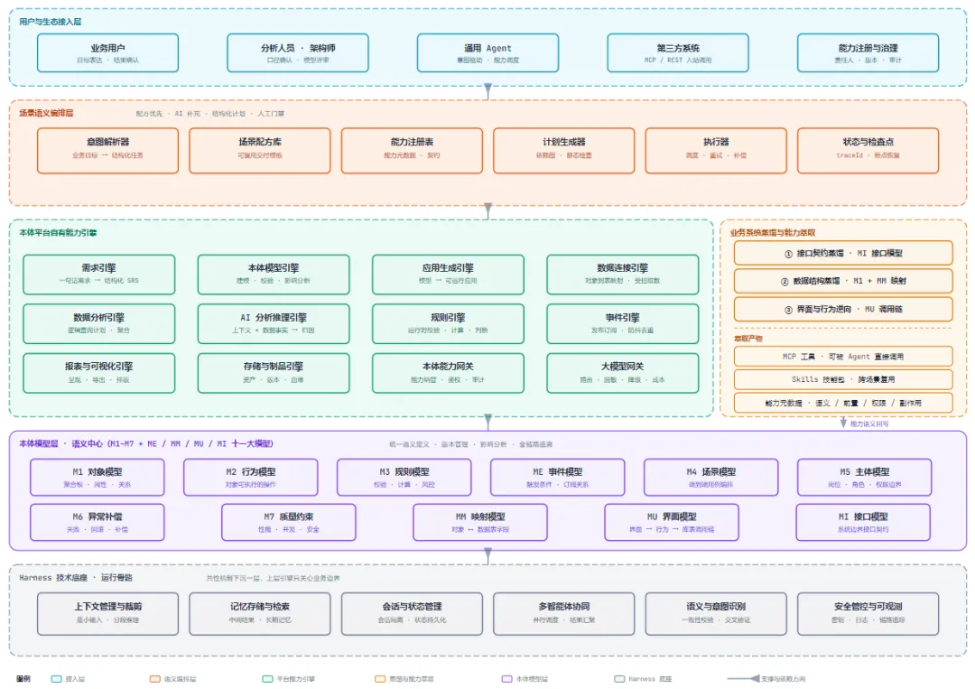975x689 pixels.
Task: Select the 需求引擎 box
Action: point(99,275)
